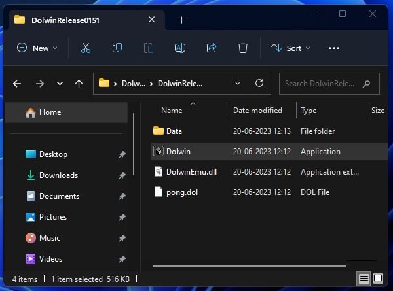Viewport: 393px width, 291px height.
Task: Click the pin icon beside Downloads
Action: [122, 175]
